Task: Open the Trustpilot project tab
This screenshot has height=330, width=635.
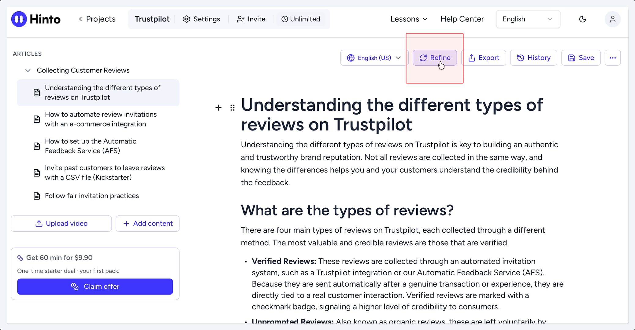Action: (152, 19)
